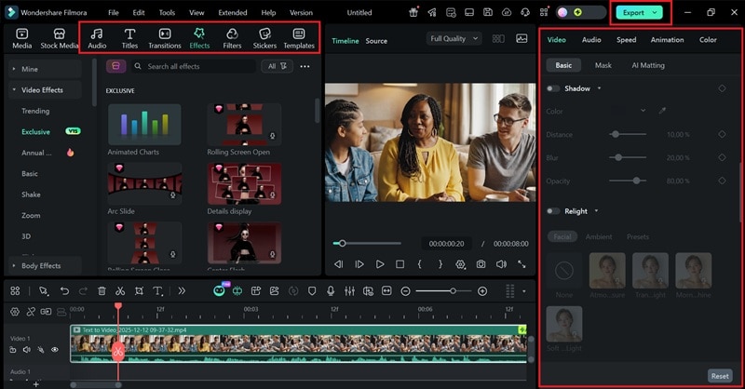Click the Reset button
The width and height of the screenshot is (745, 389).
pos(720,376)
